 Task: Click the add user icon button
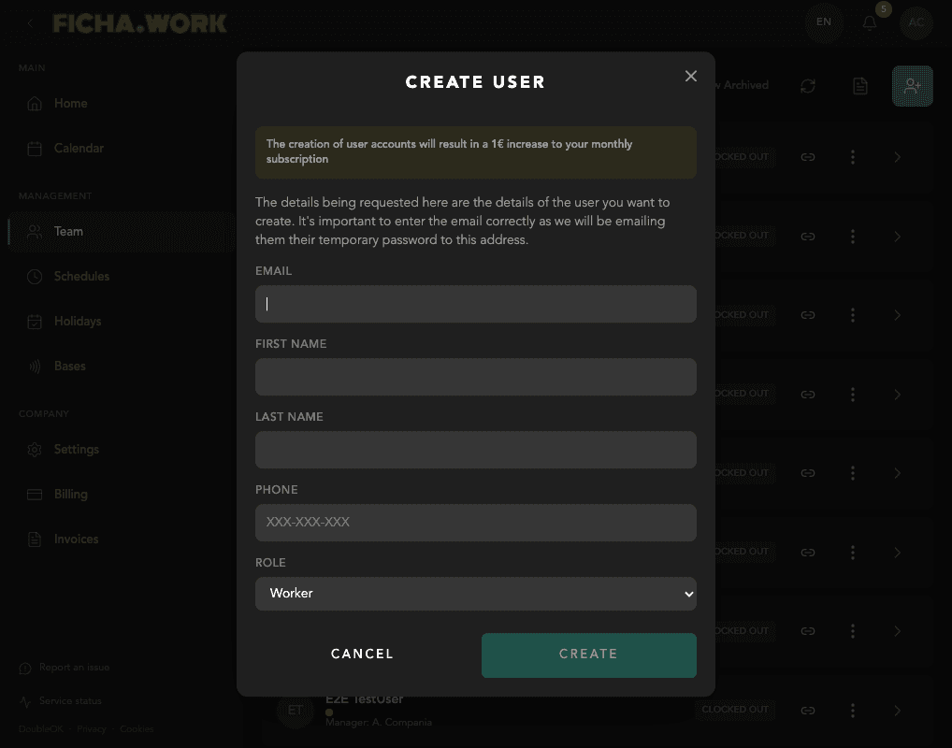[x=912, y=86]
